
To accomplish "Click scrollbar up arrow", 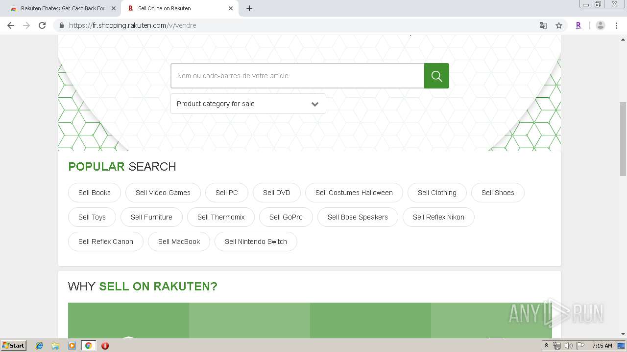I will click(x=623, y=39).
